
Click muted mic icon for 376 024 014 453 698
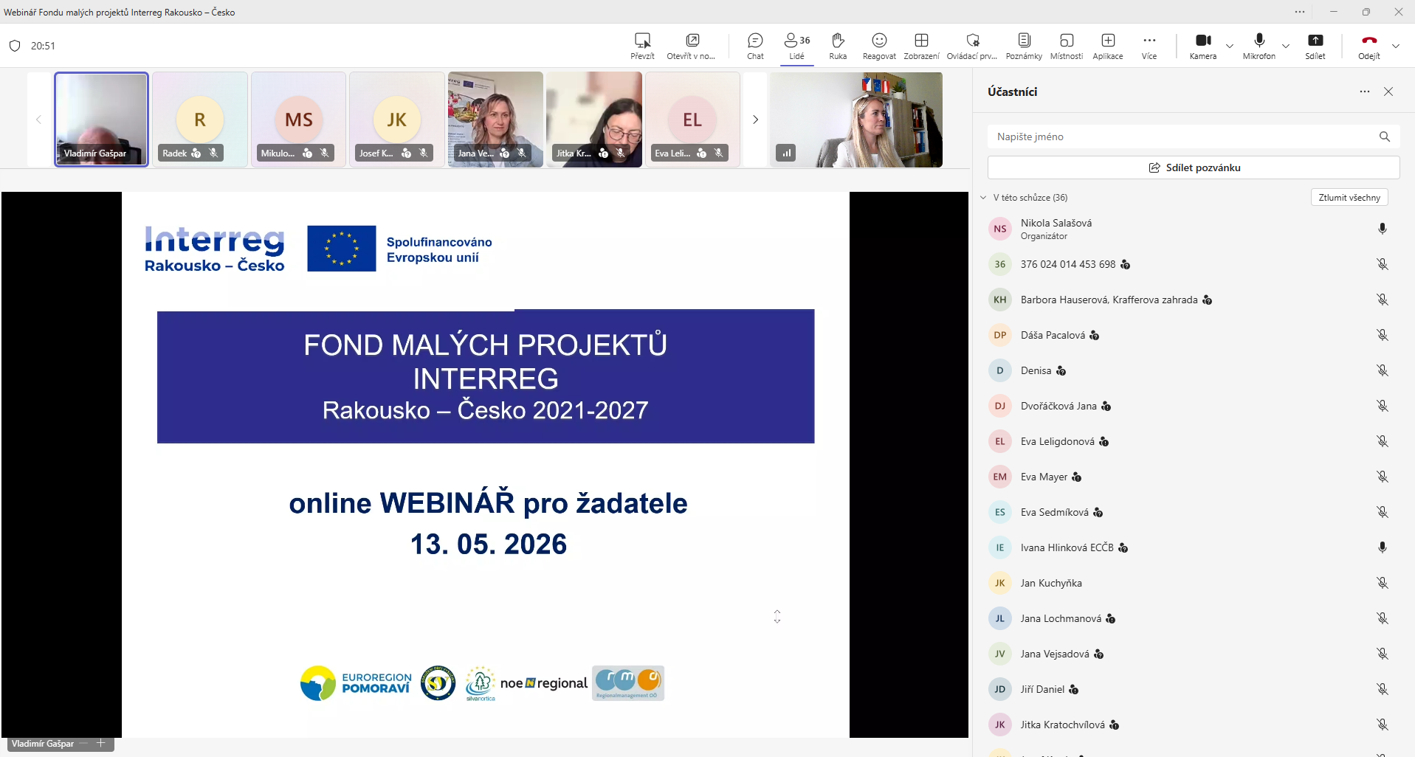(x=1383, y=264)
